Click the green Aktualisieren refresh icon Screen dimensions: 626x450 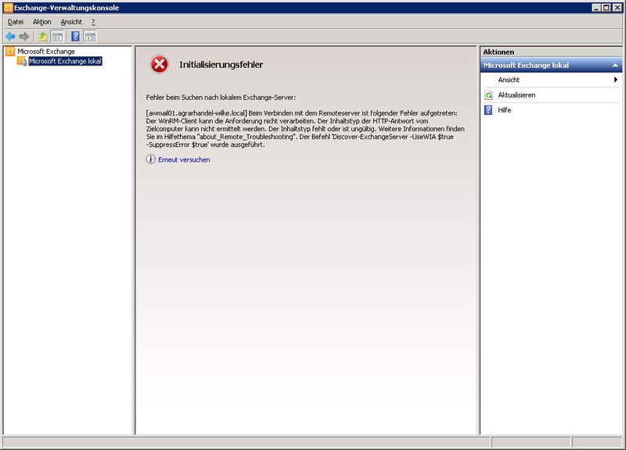[x=488, y=95]
